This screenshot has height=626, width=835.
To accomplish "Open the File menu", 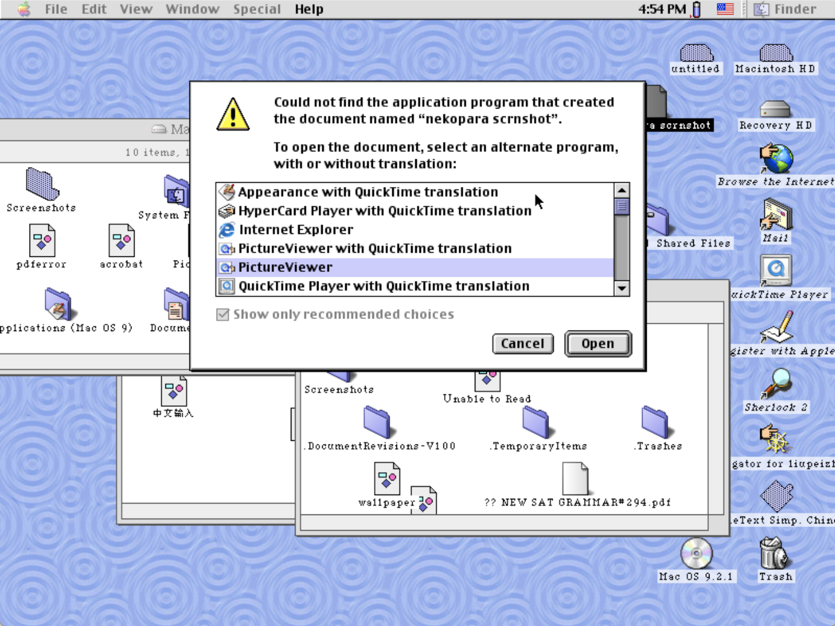I will tap(56, 9).
